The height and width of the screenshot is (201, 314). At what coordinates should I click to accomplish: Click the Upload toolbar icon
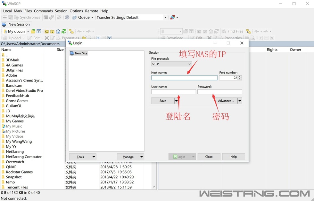(5, 38)
